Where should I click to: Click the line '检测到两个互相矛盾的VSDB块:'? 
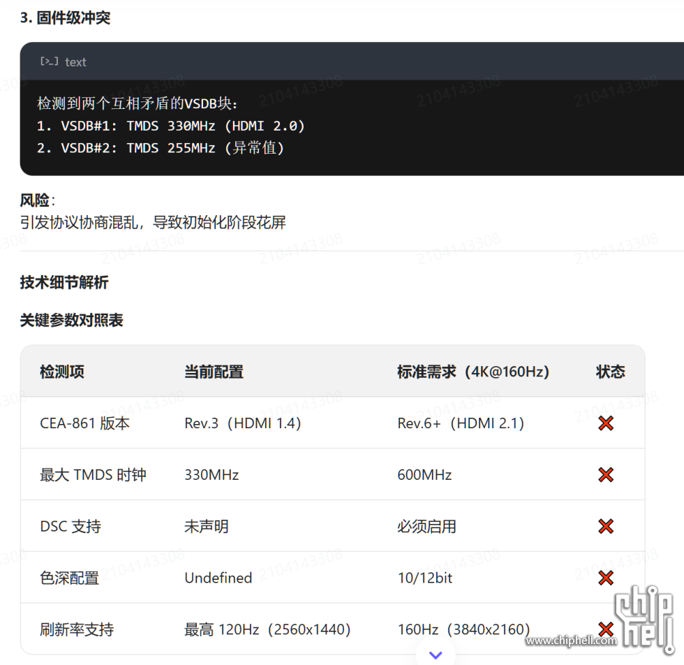click(137, 103)
